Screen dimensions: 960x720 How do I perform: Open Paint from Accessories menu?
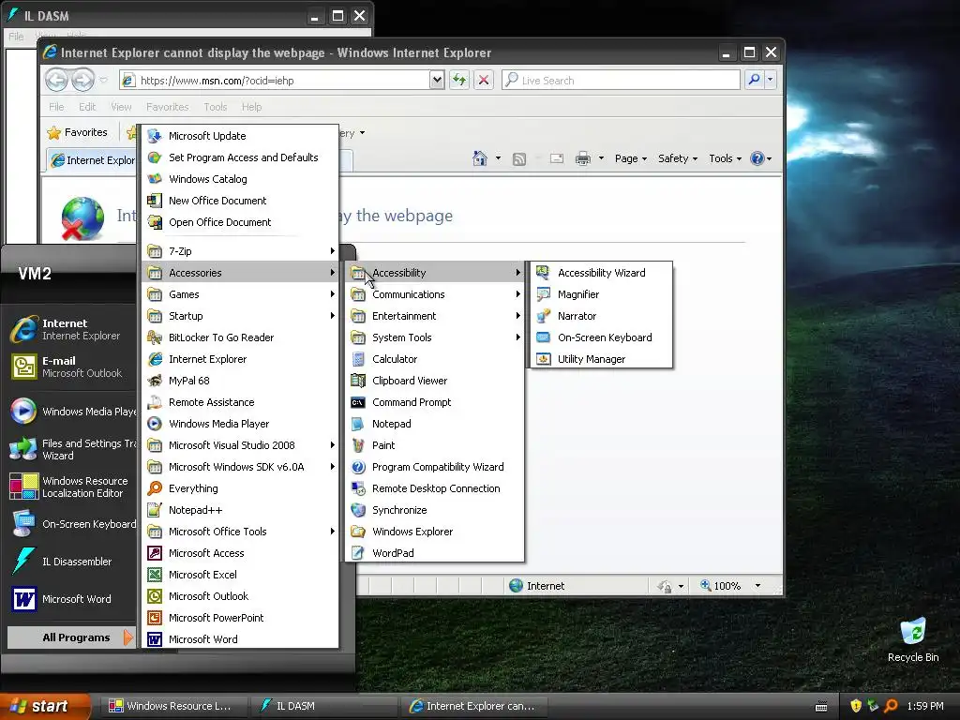[x=435, y=445]
